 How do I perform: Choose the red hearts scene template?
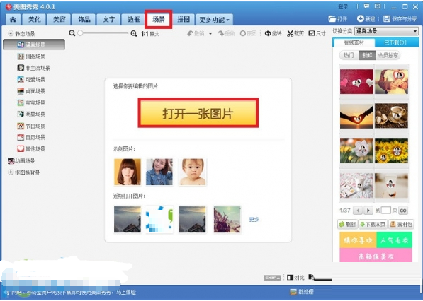click(356, 81)
